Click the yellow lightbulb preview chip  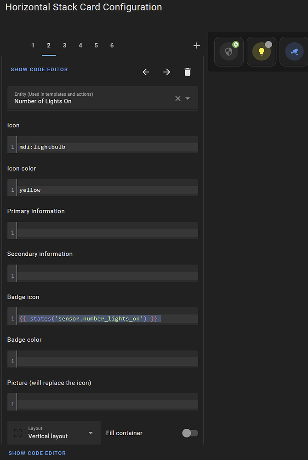261,52
